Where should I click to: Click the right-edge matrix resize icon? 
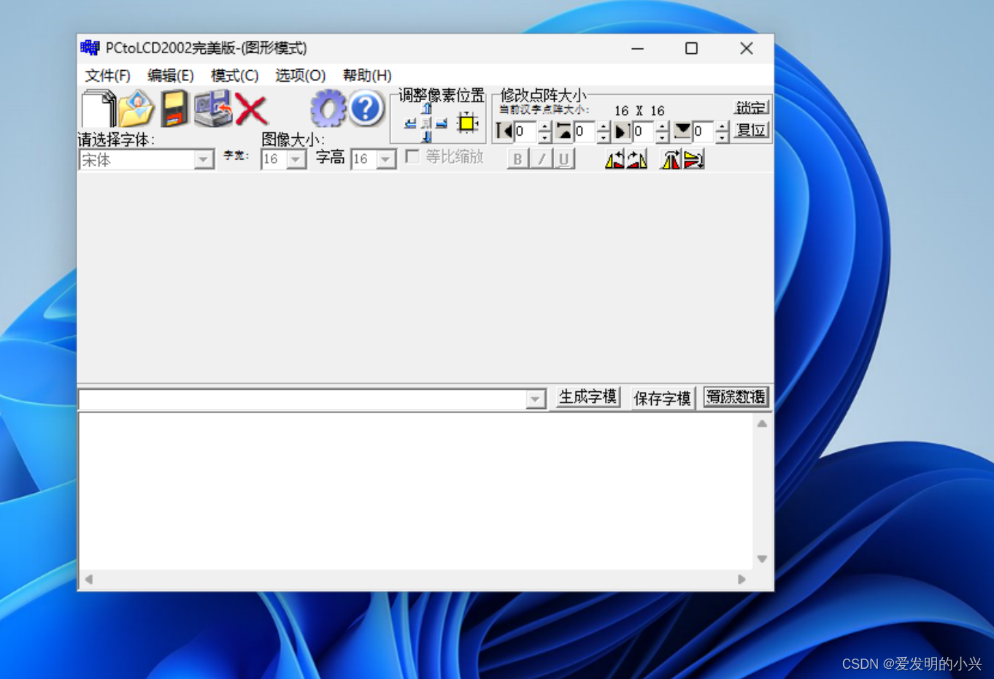tap(622, 131)
